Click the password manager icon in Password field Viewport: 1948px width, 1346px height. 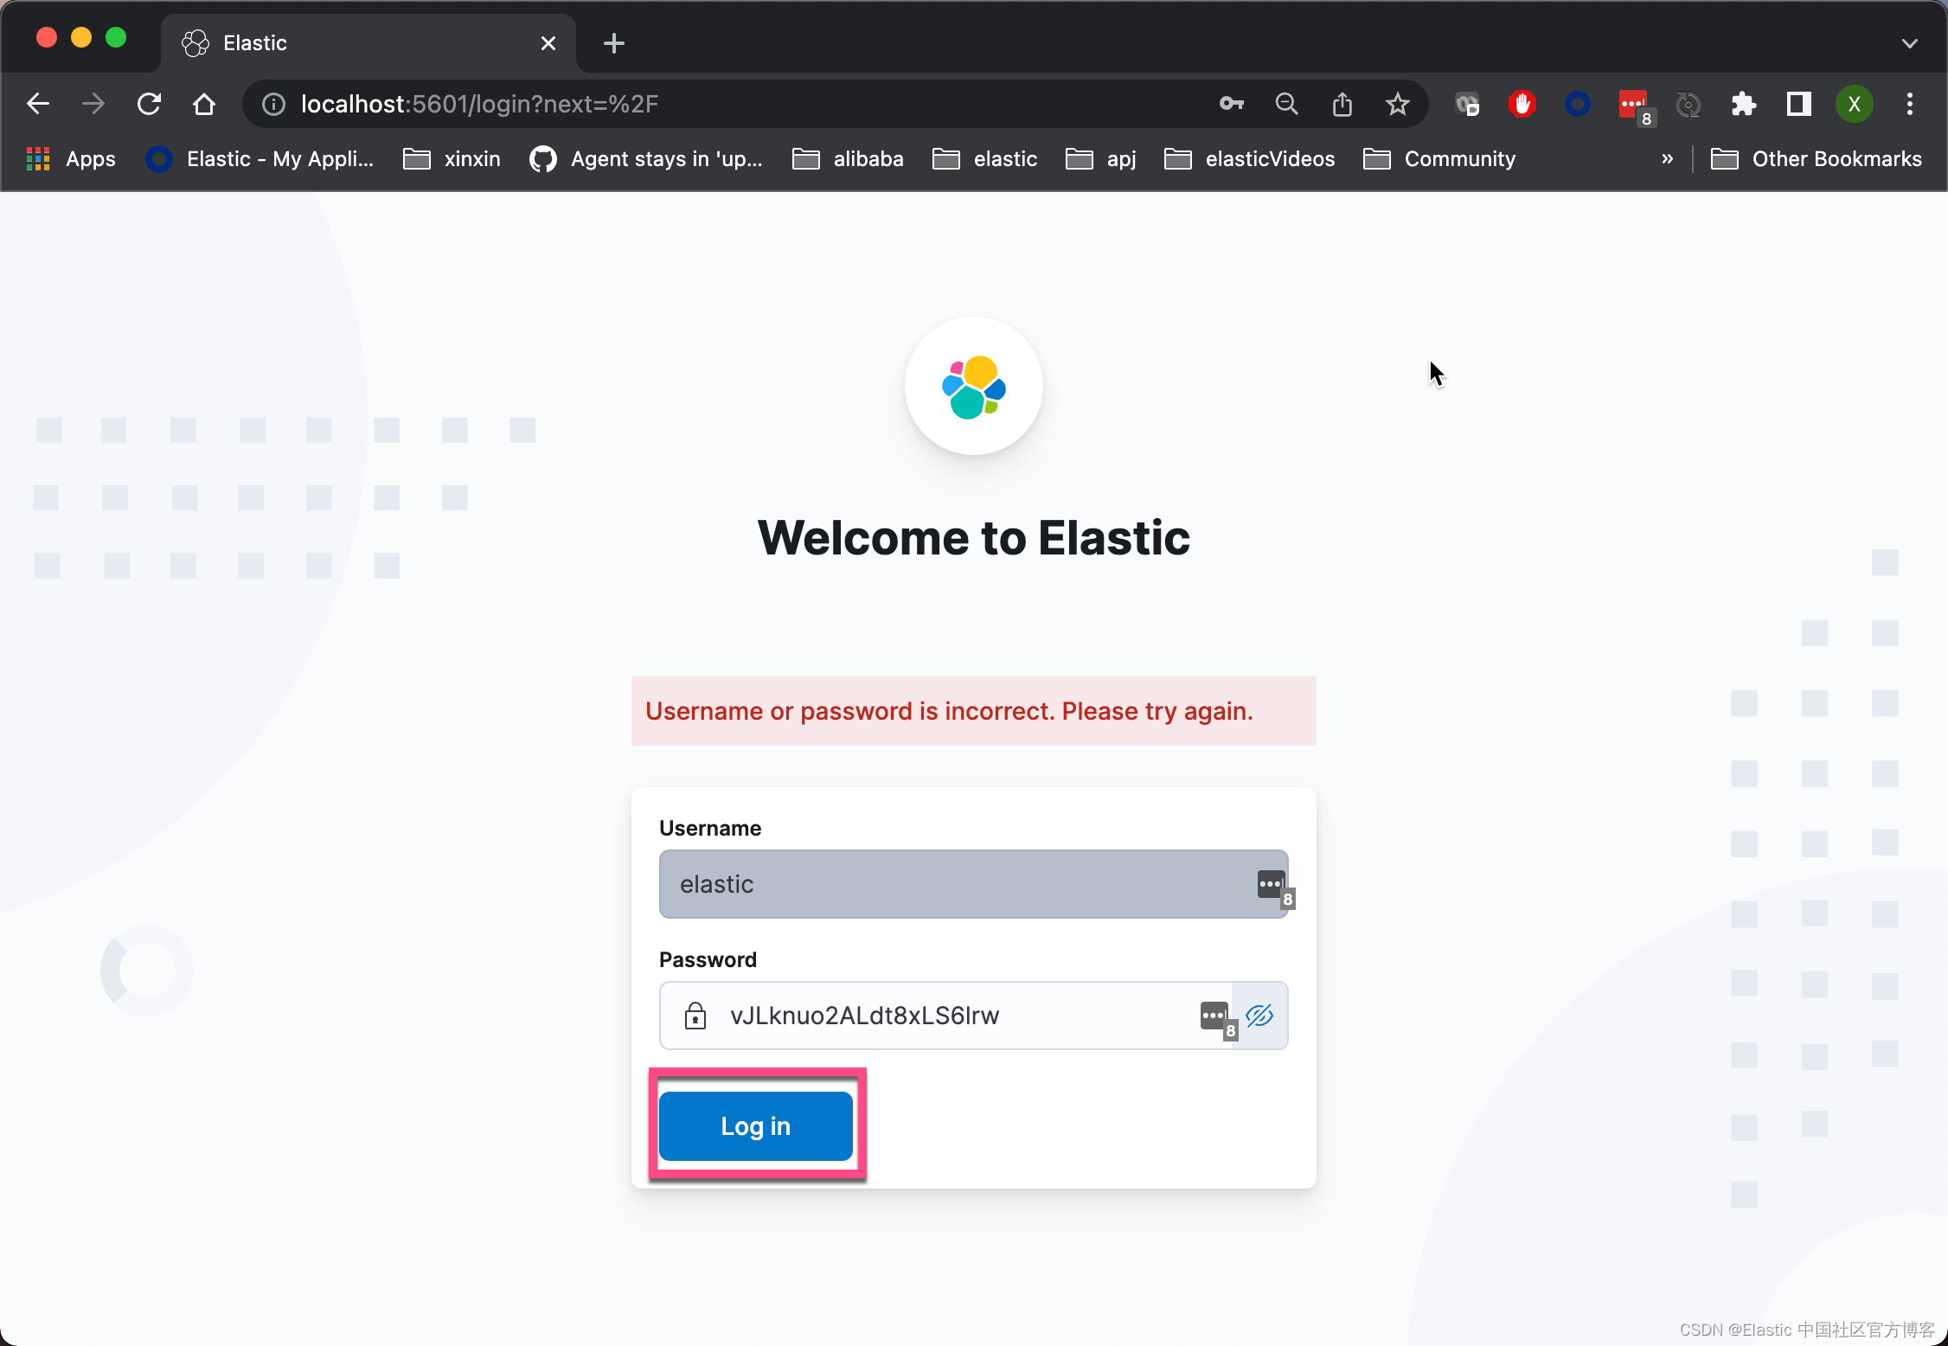[1215, 1016]
